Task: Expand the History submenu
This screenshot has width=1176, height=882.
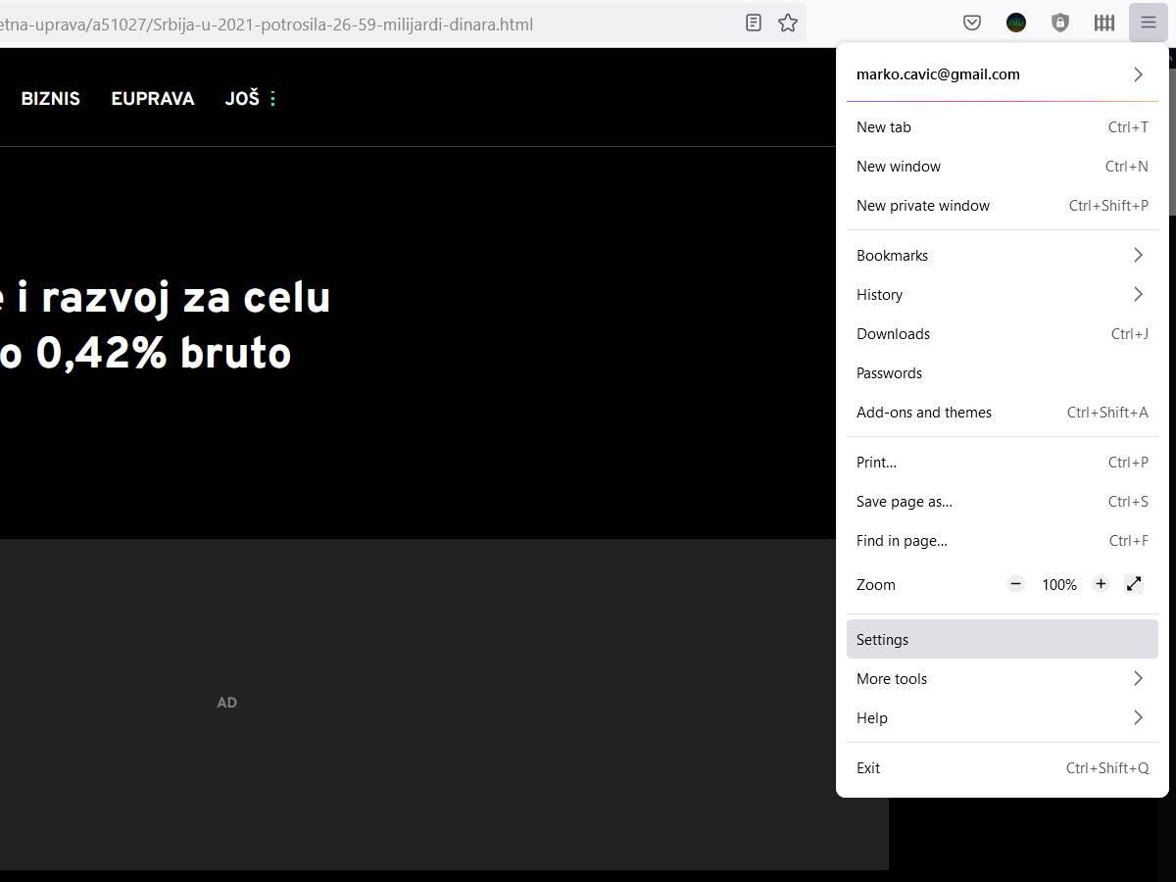Action: point(1002,294)
